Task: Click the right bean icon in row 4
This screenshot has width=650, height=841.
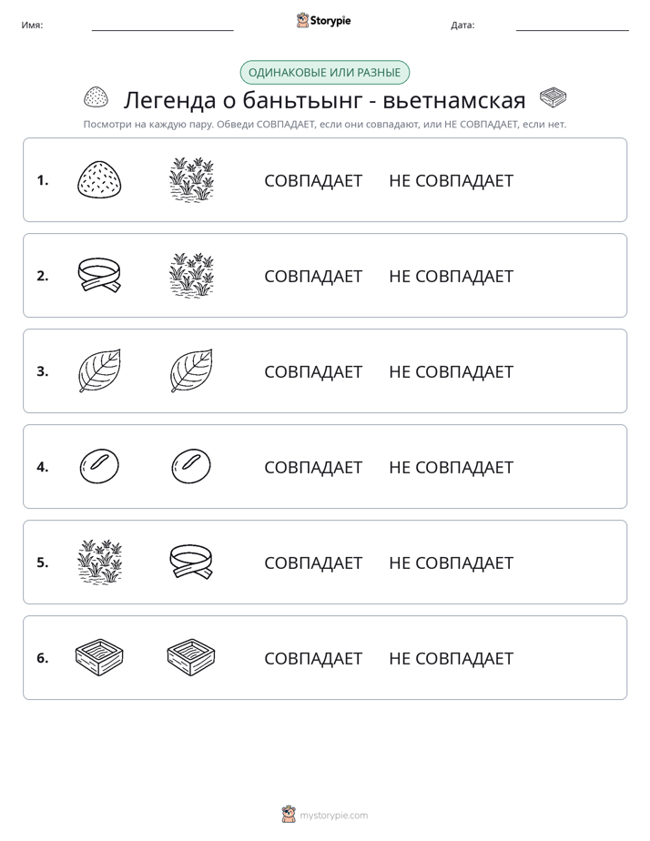Action: (191, 466)
